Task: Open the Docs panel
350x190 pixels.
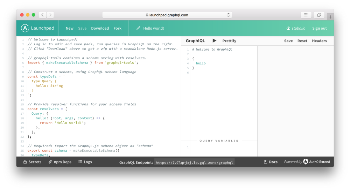Action: (x=271, y=162)
